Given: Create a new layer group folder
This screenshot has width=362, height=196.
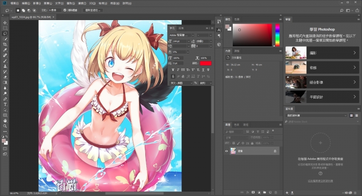Looking at the screenshot, I should (264, 192).
